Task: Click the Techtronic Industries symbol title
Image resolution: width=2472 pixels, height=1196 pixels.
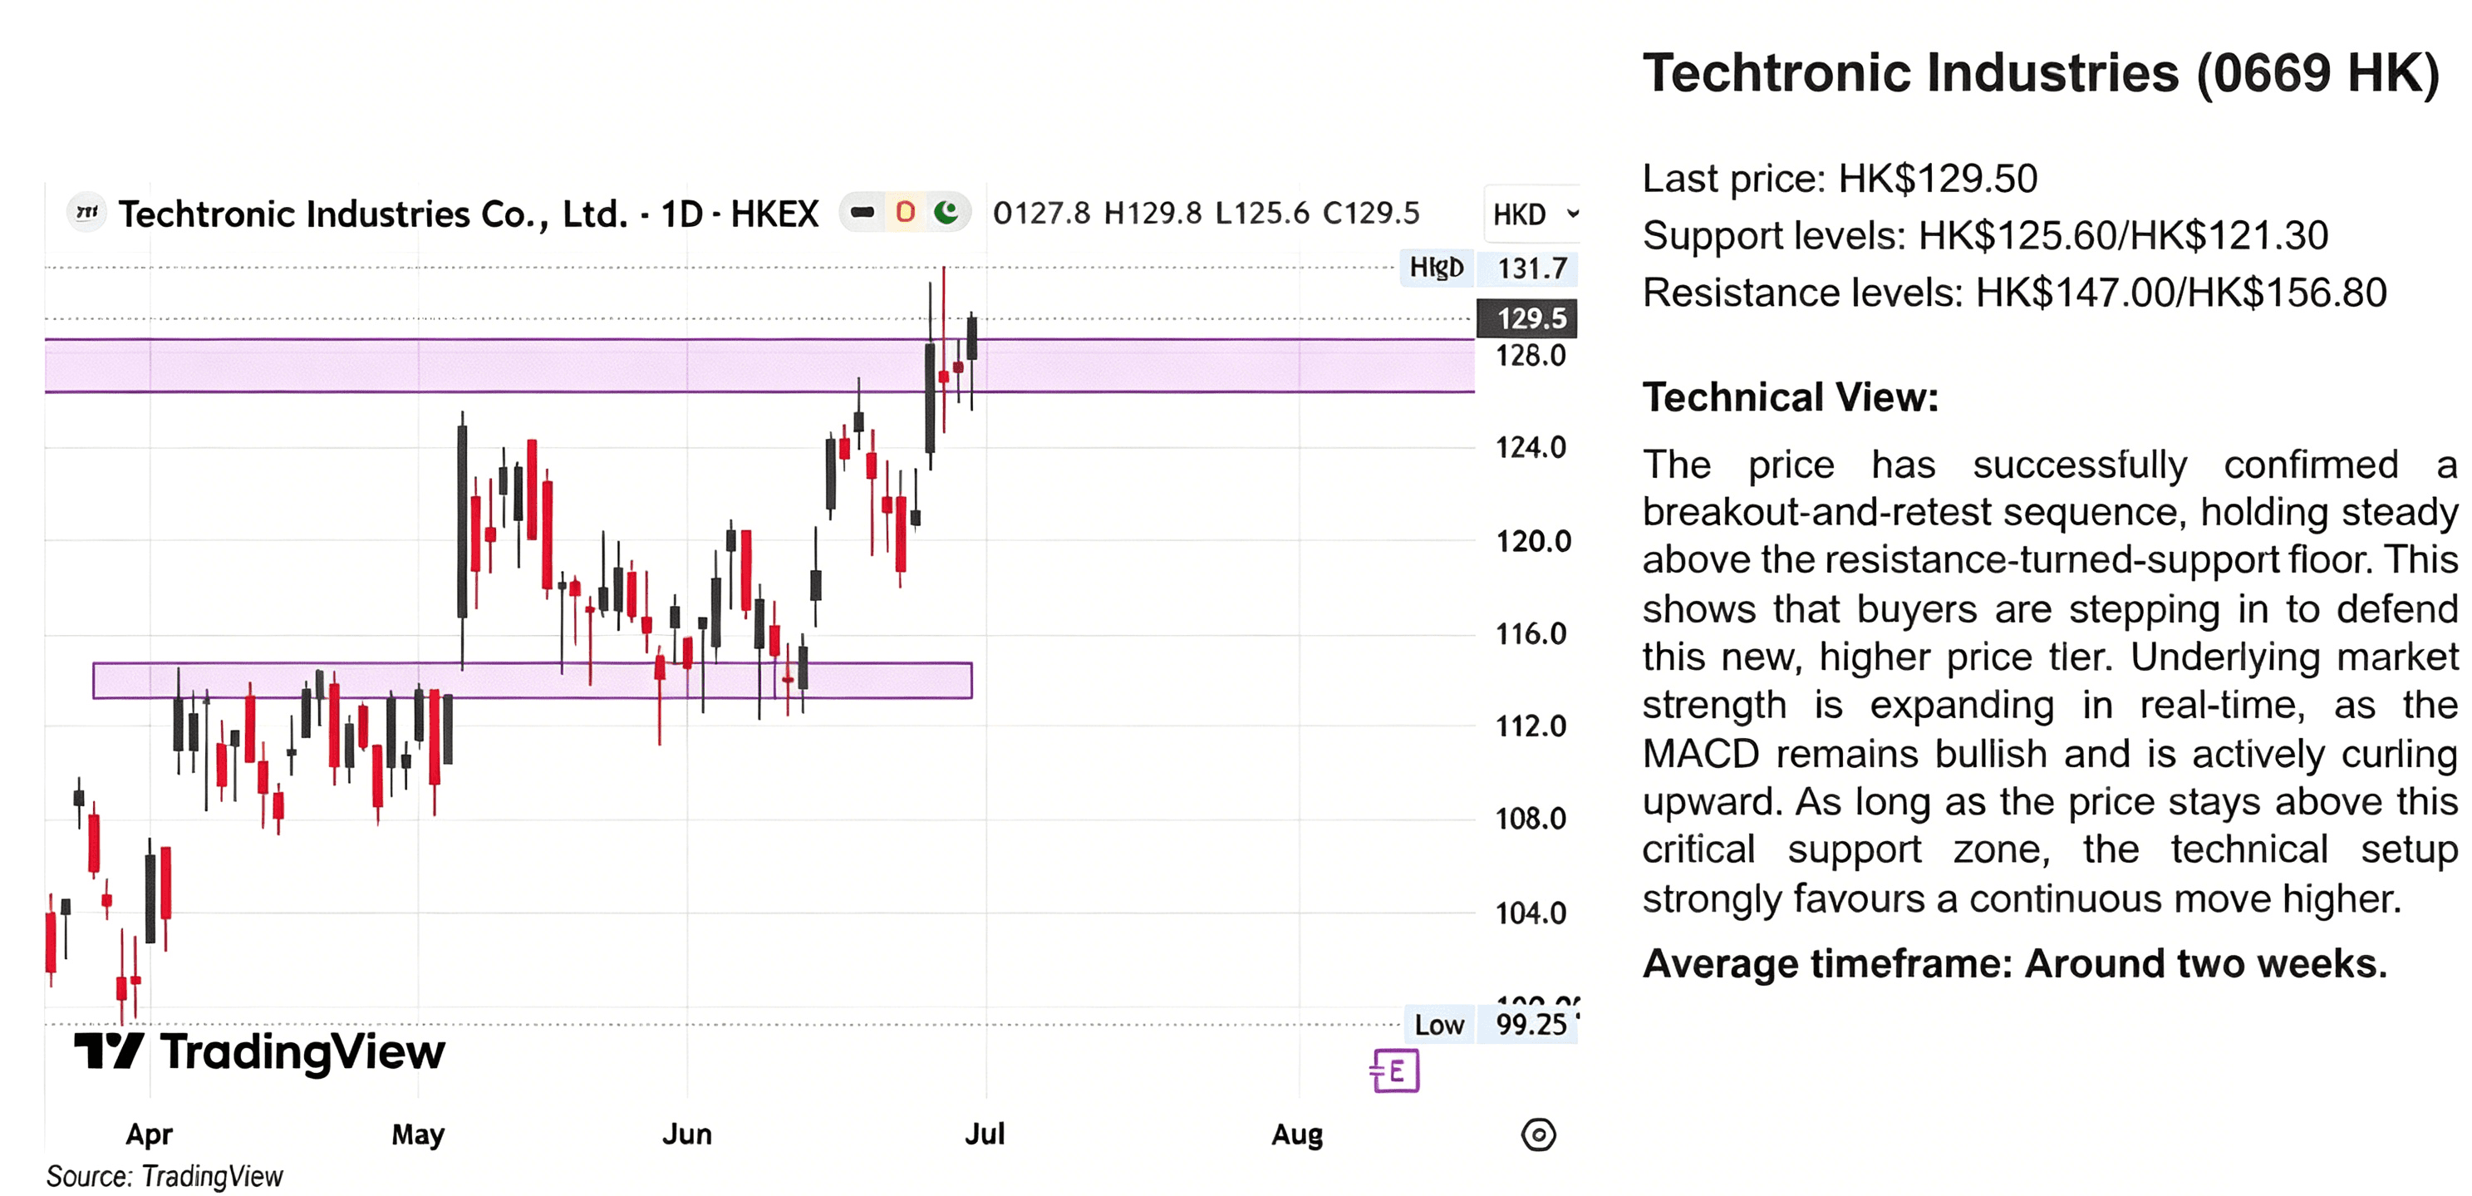Action: click(467, 213)
